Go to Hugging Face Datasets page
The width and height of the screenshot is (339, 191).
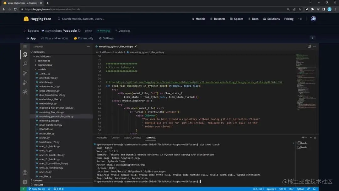pos(218,19)
